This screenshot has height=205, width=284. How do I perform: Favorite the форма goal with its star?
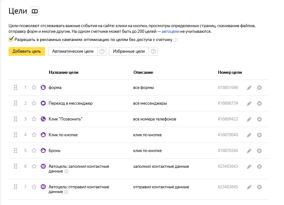coord(34,87)
